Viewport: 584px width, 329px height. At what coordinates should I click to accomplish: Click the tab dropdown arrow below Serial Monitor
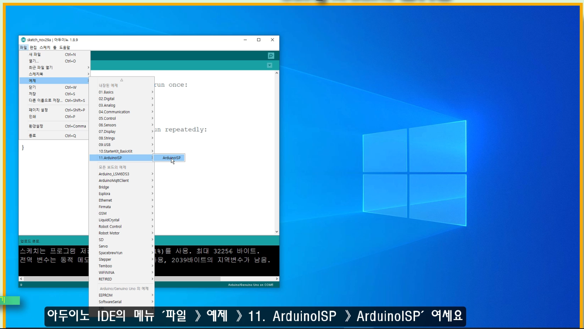269,65
